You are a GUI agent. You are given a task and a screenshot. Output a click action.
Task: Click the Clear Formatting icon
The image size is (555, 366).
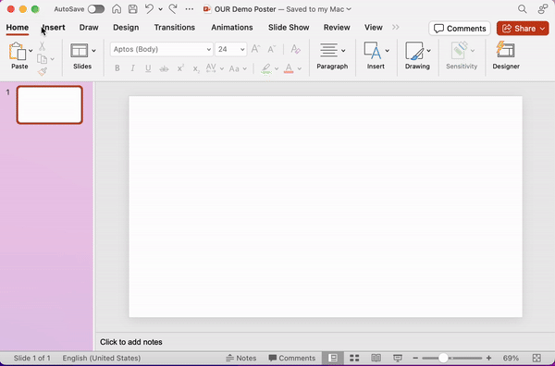296,49
